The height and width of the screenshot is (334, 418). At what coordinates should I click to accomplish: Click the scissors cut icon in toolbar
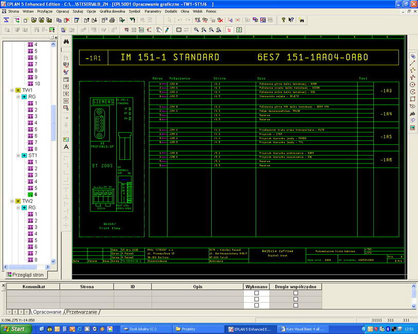point(197,20)
